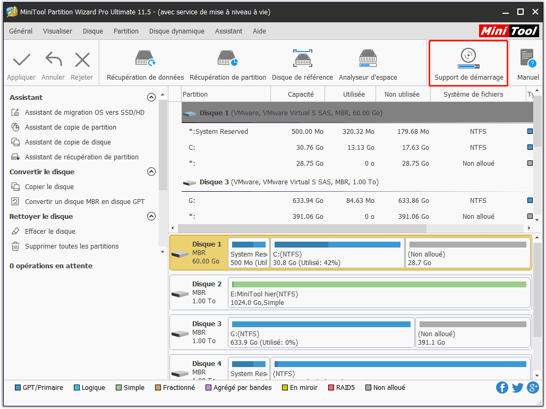The width and height of the screenshot is (546, 409).
Task: Sort by the Capacité column header
Action: 301,95
